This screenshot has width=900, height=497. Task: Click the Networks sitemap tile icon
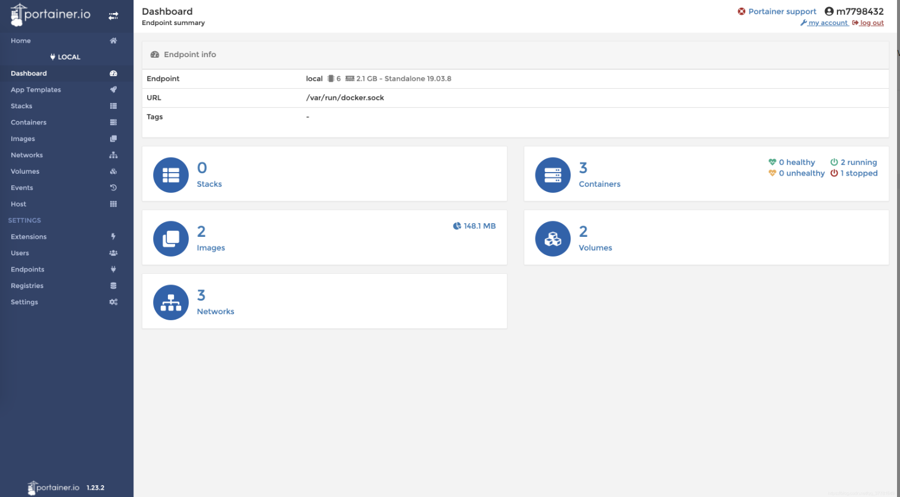pos(171,302)
